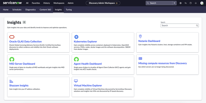Switch to the Content 360 tab

[x=45, y=9]
